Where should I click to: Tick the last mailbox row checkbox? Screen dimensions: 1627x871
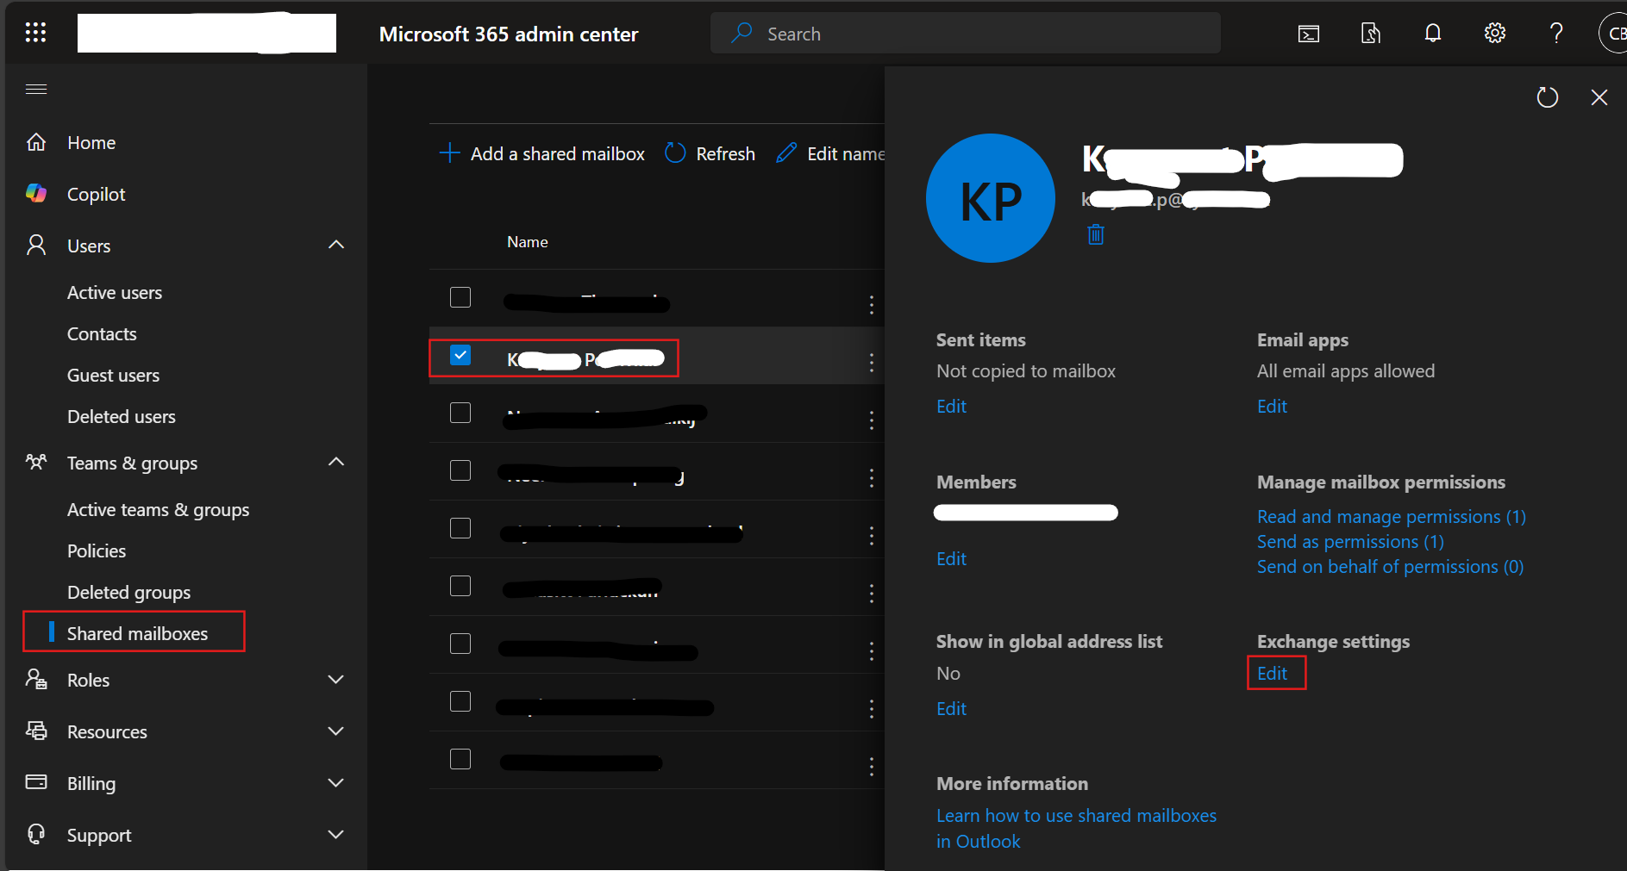[x=460, y=759]
